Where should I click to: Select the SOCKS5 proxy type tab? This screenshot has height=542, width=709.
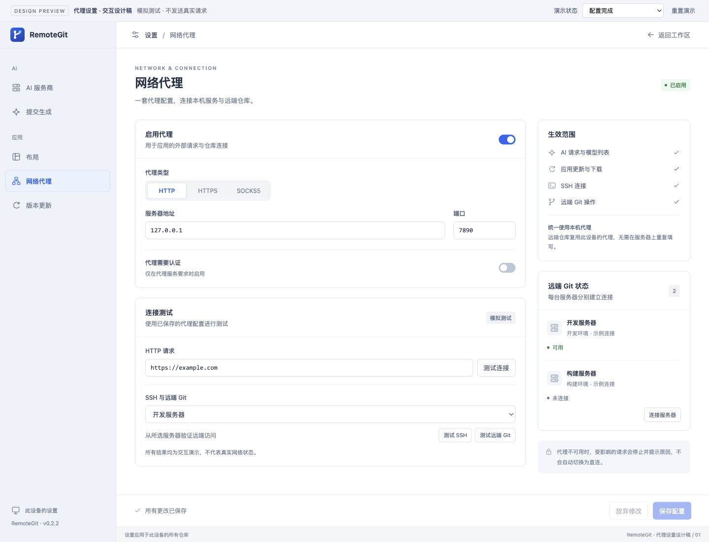(x=249, y=191)
